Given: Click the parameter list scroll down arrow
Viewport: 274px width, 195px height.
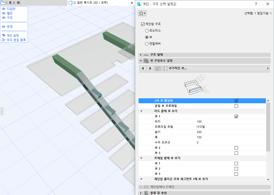Looking at the screenshot, I should coord(268,179).
